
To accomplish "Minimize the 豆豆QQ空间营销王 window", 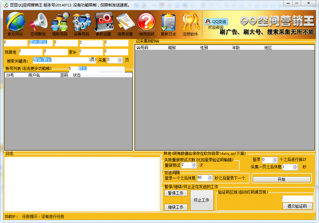I will tap(288, 3).
